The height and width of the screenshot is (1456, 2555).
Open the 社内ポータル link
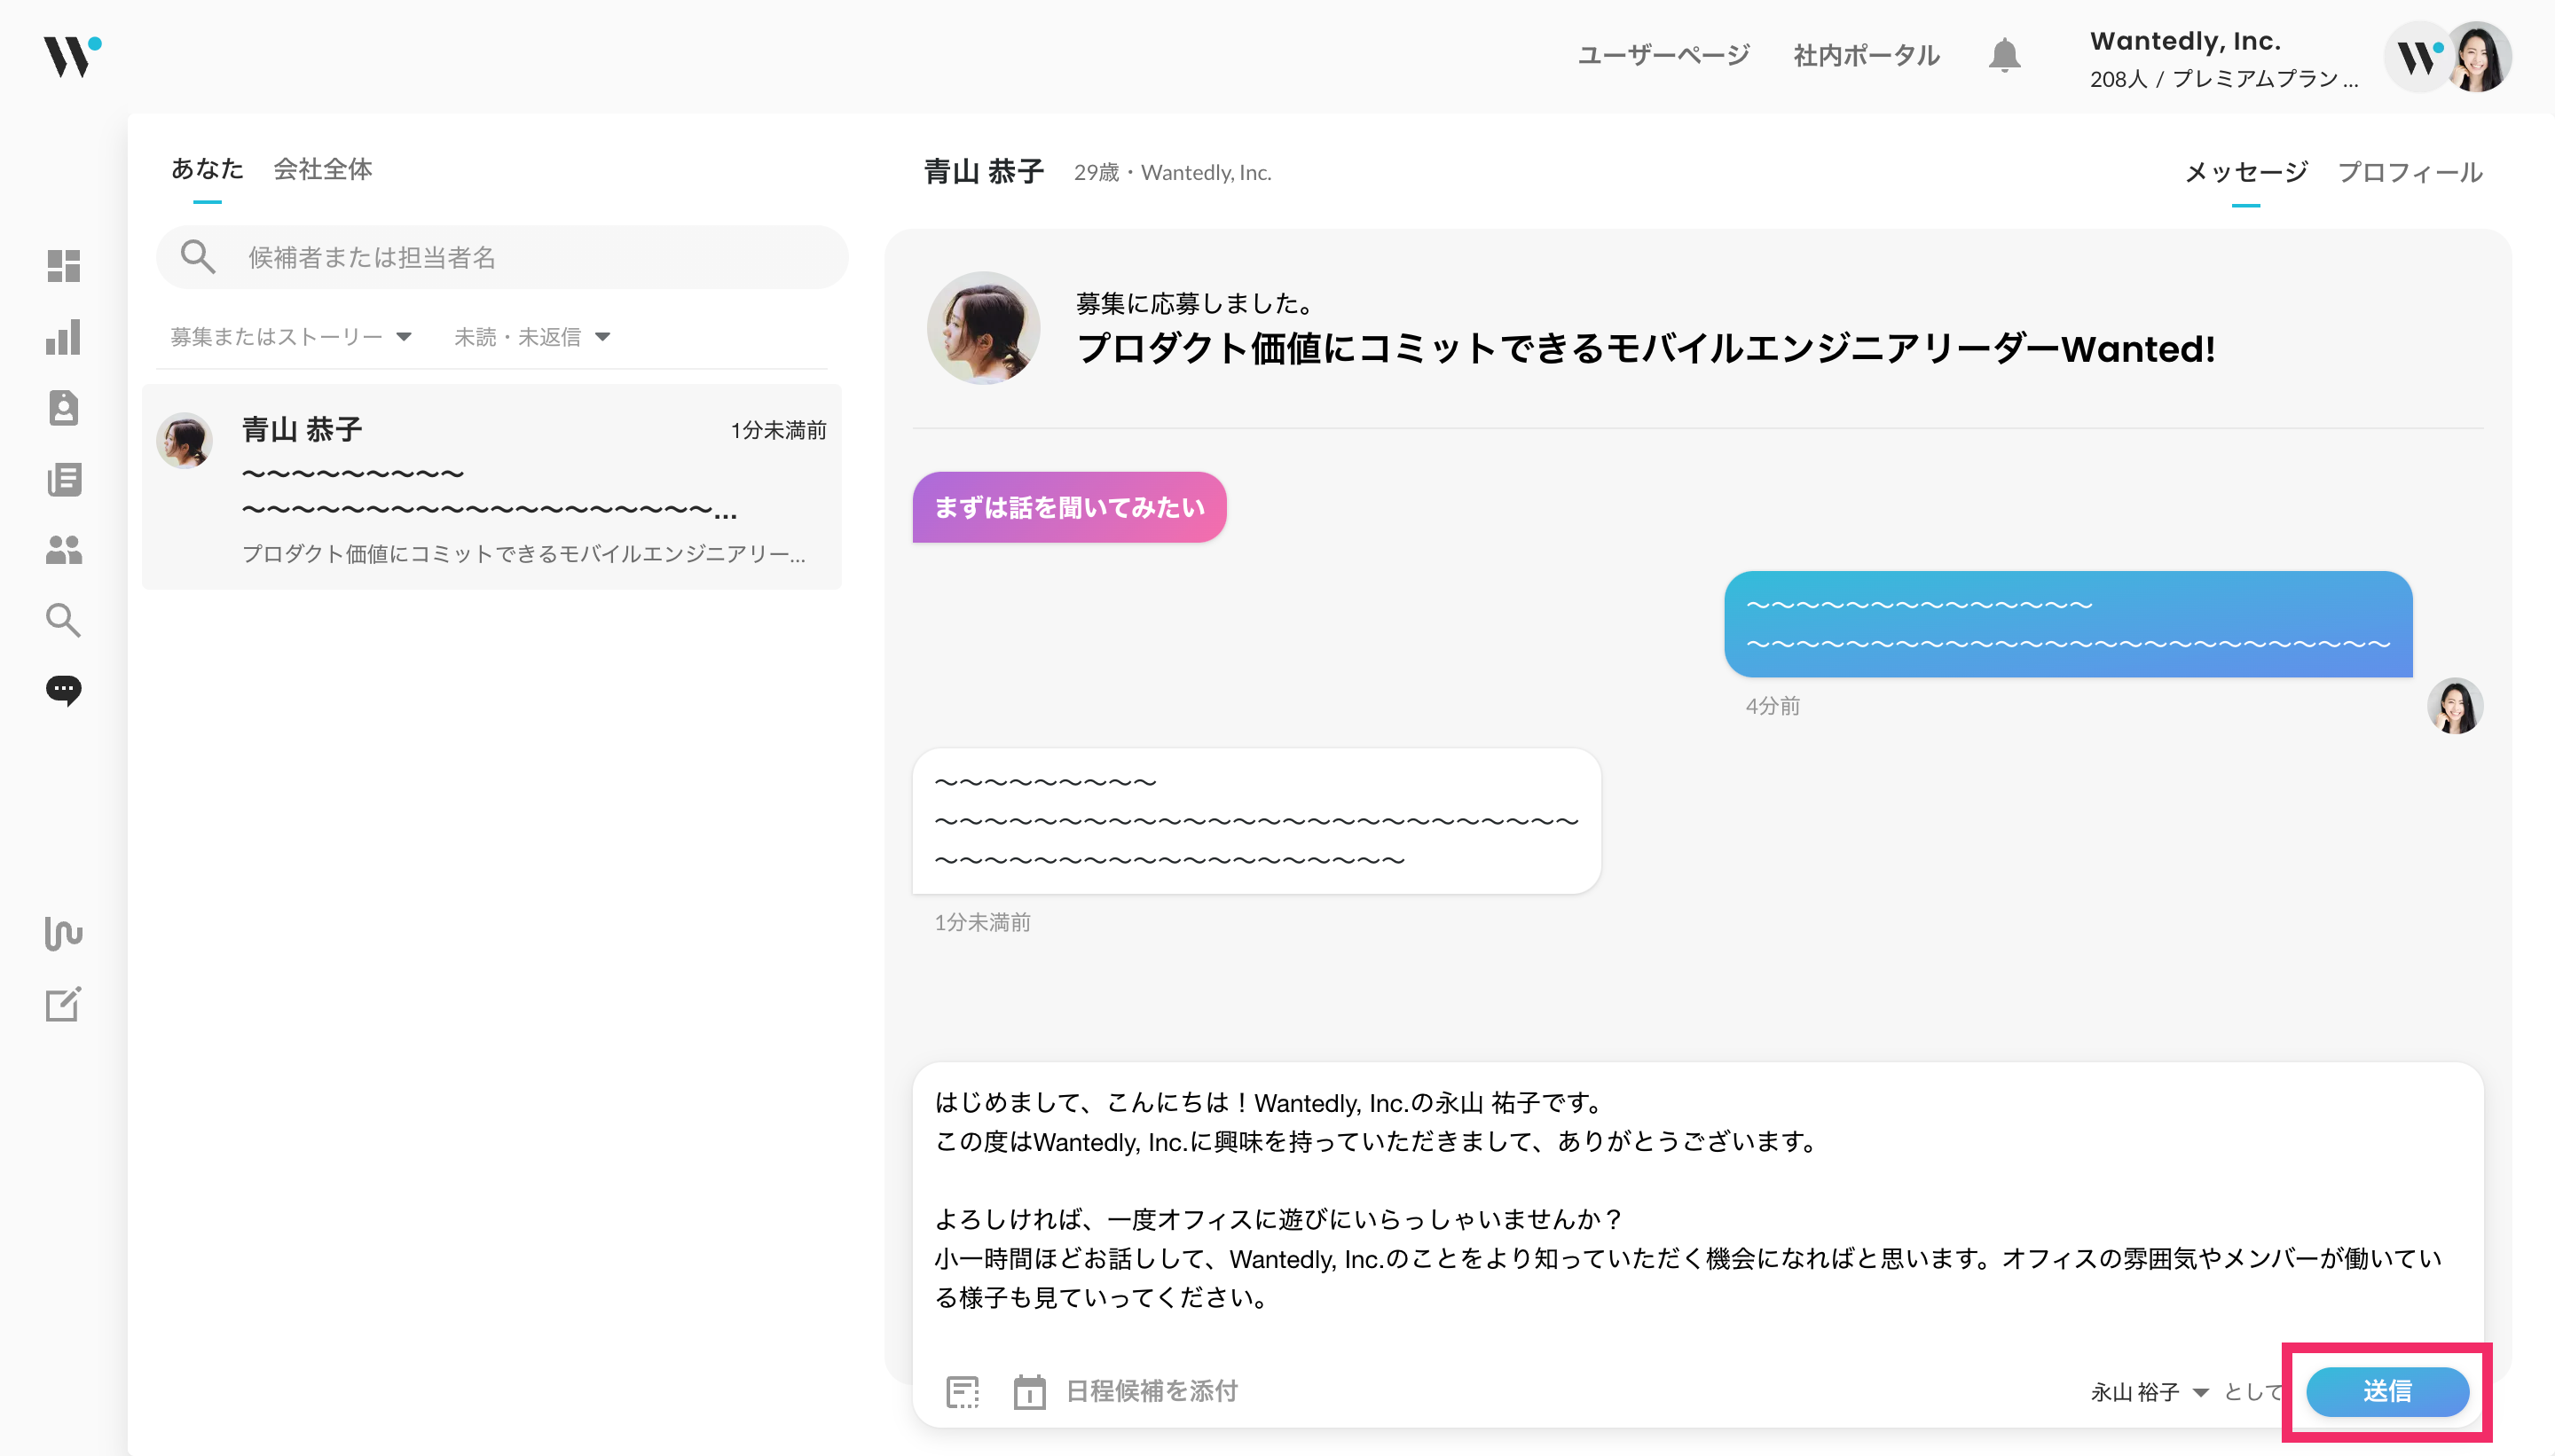(x=1866, y=55)
